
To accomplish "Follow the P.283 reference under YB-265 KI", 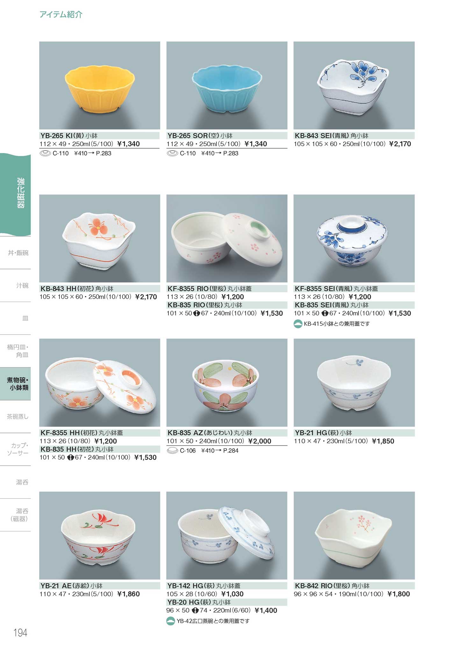I will (x=104, y=153).
